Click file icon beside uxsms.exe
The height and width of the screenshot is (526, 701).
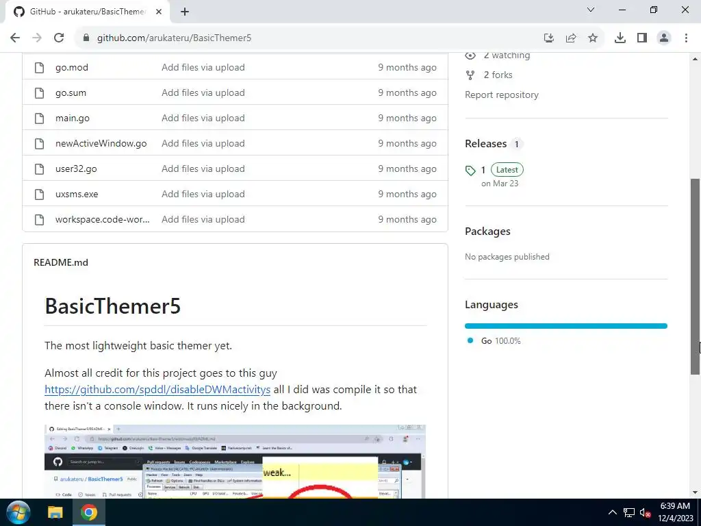pyautogui.click(x=39, y=194)
